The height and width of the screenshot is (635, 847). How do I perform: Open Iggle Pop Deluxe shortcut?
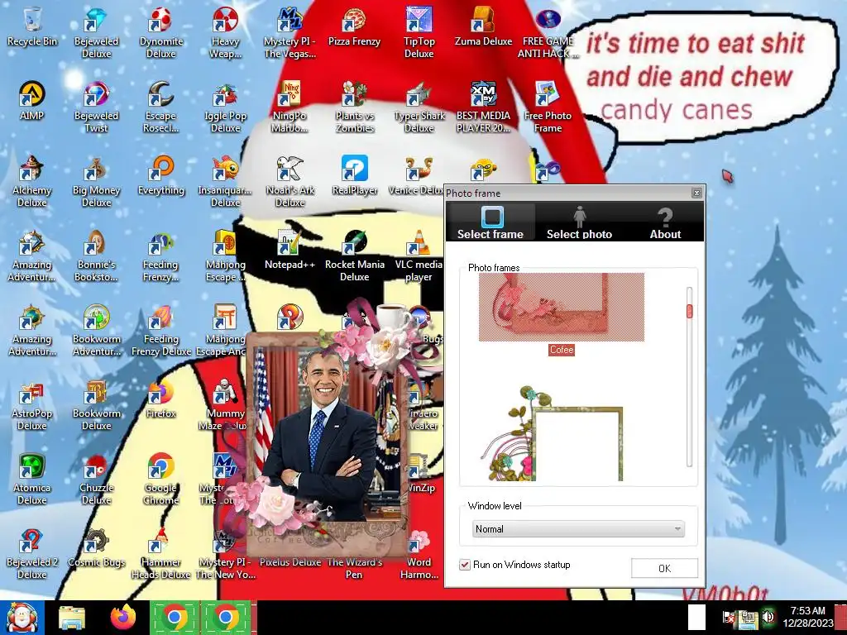coord(225,107)
